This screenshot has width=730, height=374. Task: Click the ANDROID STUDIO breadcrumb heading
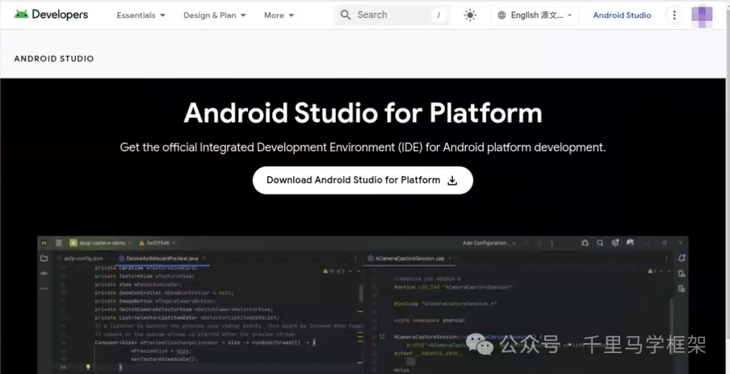coord(54,59)
